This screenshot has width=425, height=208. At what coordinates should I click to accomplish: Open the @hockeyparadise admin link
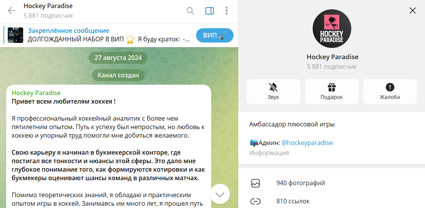click(x=307, y=143)
